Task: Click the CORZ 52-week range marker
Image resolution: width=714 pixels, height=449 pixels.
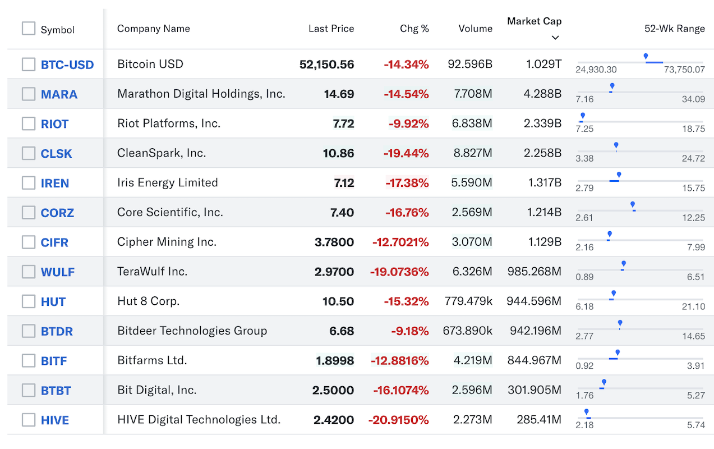Action: (x=633, y=205)
